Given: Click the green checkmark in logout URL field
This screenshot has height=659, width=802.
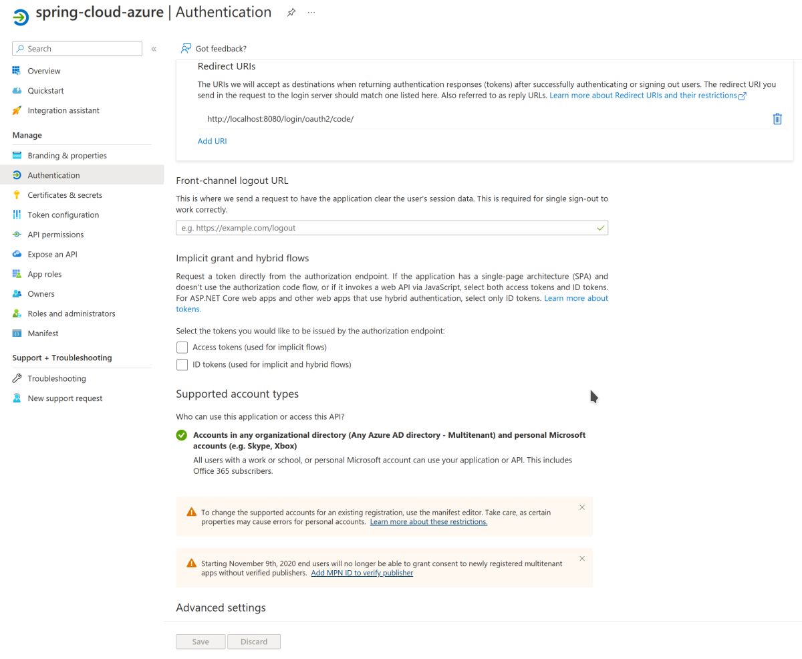Looking at the screenshot, I should click(x=600, y=228).
